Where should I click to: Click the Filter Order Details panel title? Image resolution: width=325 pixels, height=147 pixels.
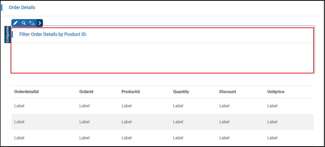point(53,34)
